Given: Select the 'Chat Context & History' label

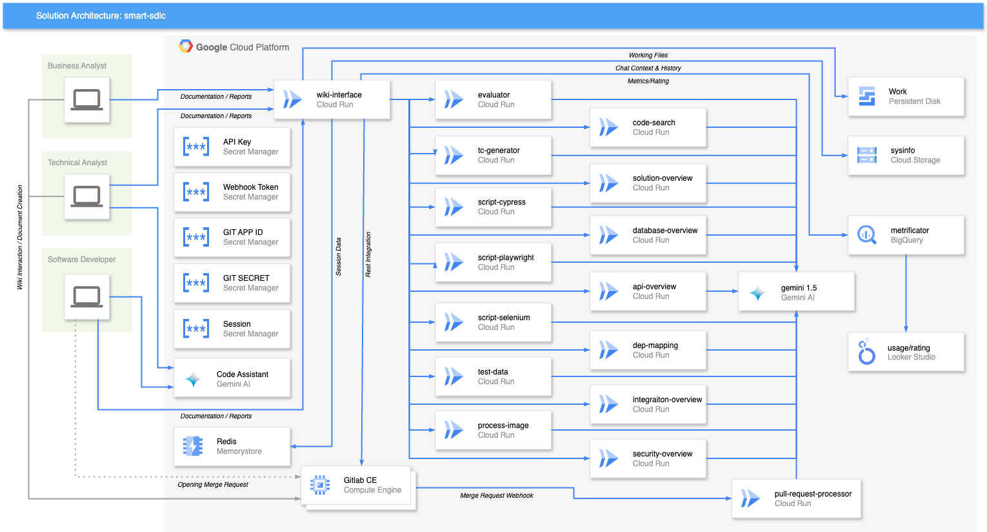Looking at the screenshot, I should 648,68.
